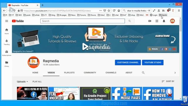
Task: Open the SEO bookmarks folder
Action: [19, 15]
